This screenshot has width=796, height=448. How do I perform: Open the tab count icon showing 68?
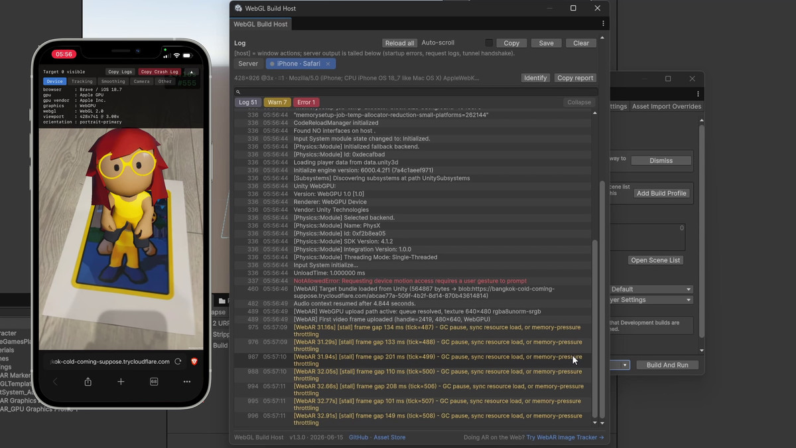(154, 382)
